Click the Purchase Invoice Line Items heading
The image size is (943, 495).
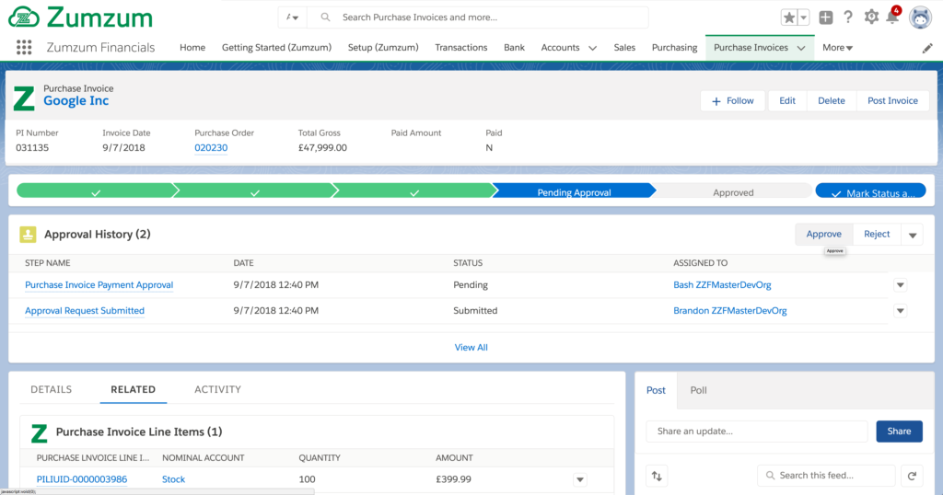coord(139,432)
